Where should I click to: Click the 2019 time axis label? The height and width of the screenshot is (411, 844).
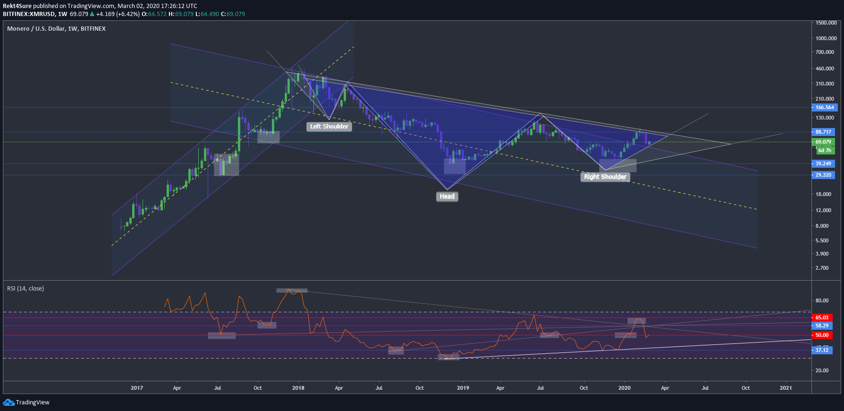point(463,388)
